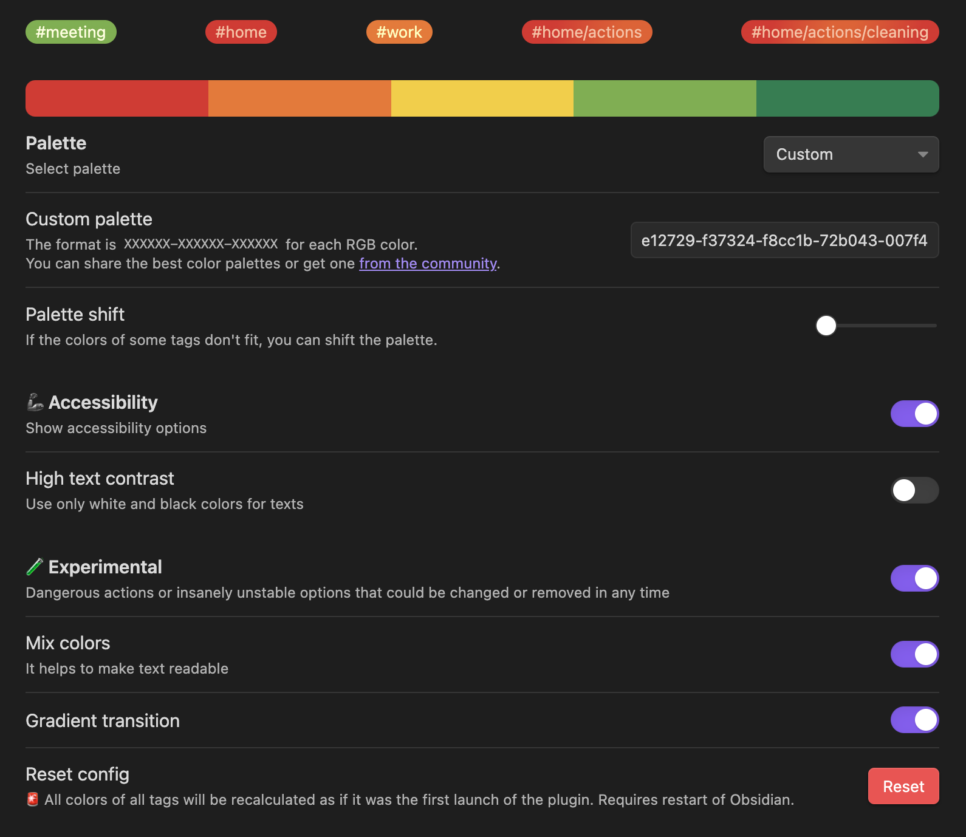Viewport: 966px width, 837px height.
Task: Click the red #home tag
Action: pyautogui.click(x=241, y=32)
